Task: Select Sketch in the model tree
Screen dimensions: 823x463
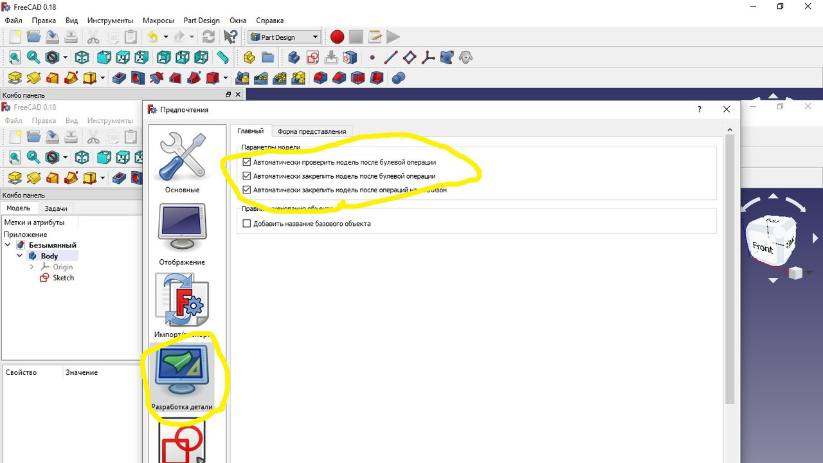Action: [x=63, y=278]
